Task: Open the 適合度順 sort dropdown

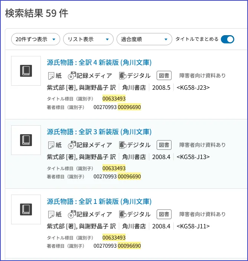Action: 144,39
